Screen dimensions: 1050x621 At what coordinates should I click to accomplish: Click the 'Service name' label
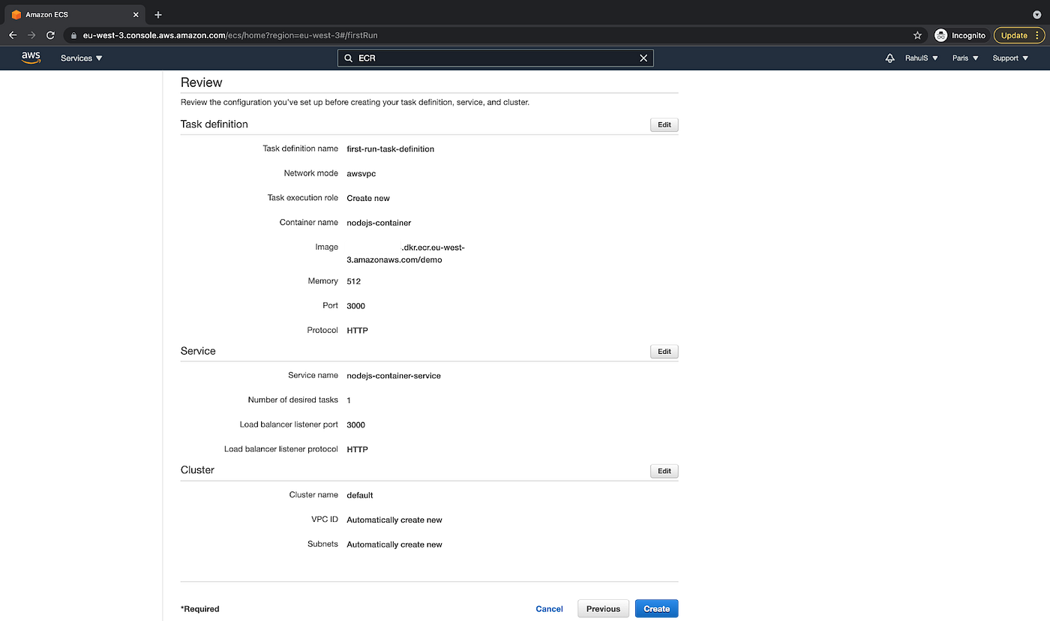(313, 375)
